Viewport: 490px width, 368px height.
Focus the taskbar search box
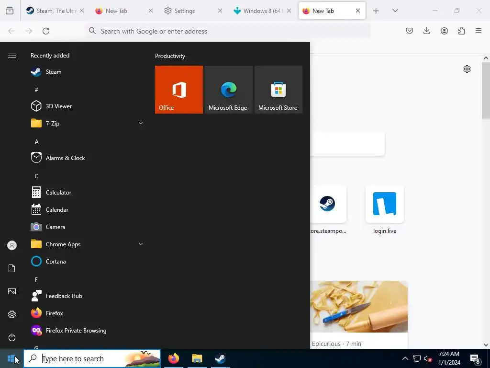point(92,358)
